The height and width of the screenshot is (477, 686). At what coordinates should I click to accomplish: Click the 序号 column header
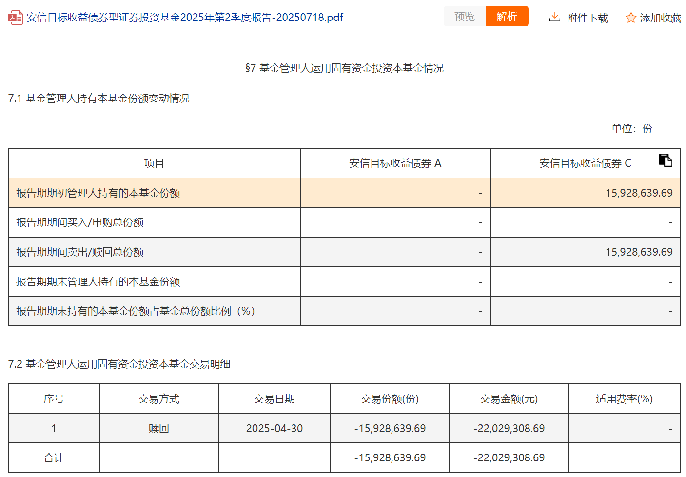click(54, 399)
